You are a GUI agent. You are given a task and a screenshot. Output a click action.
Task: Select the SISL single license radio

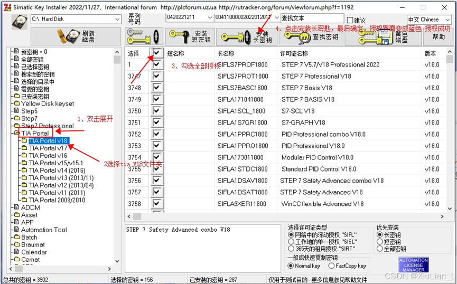point(291,242)
